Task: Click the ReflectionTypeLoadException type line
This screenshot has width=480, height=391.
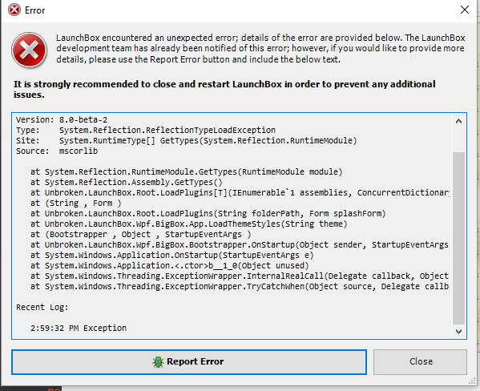Action: (146, 130)
